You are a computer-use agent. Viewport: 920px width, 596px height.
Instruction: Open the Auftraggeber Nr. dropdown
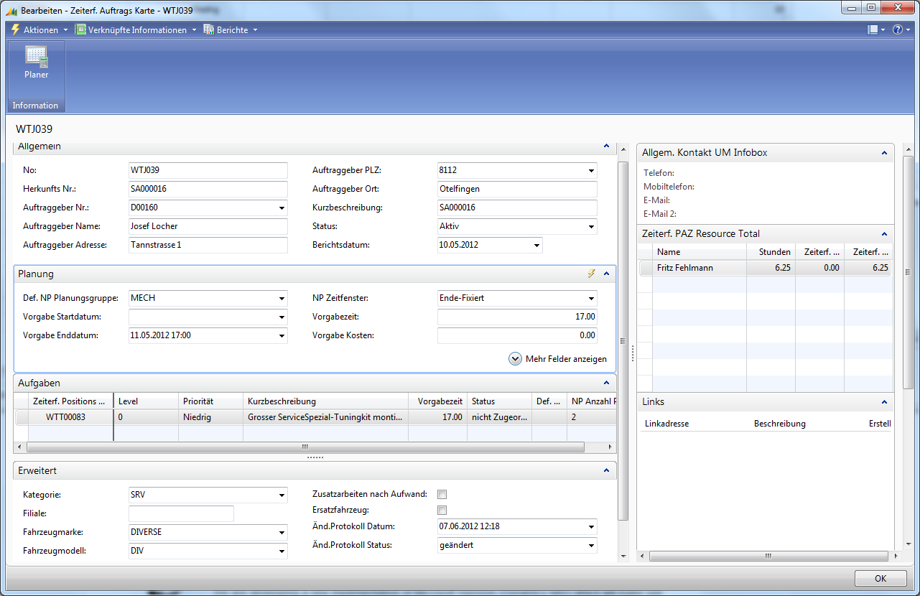tap(281, 208)
